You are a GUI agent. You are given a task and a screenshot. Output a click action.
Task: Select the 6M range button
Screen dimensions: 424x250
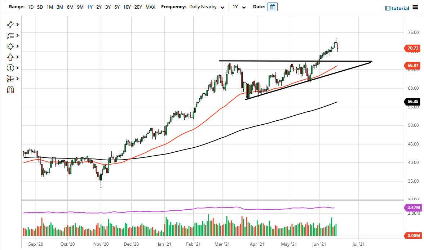[70, 6]
